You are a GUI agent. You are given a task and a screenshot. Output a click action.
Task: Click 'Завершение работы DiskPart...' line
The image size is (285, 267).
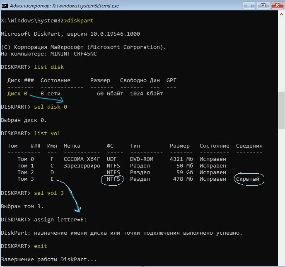click(x=49, y=260)
